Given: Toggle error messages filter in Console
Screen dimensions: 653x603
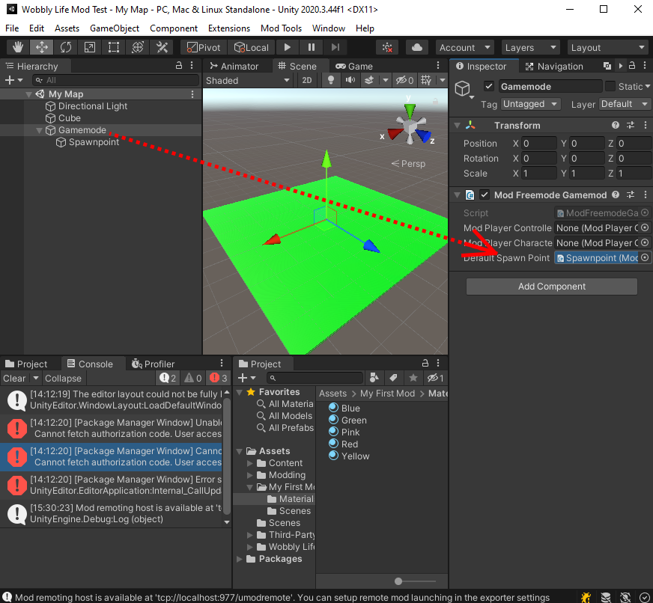Looking at the screenshot, I should (x=218, y=378).
